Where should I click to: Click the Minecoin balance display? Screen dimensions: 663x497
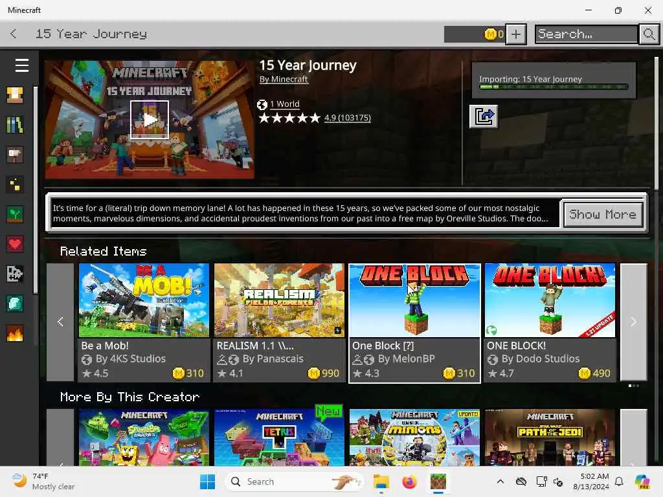(x=475, y=34)
